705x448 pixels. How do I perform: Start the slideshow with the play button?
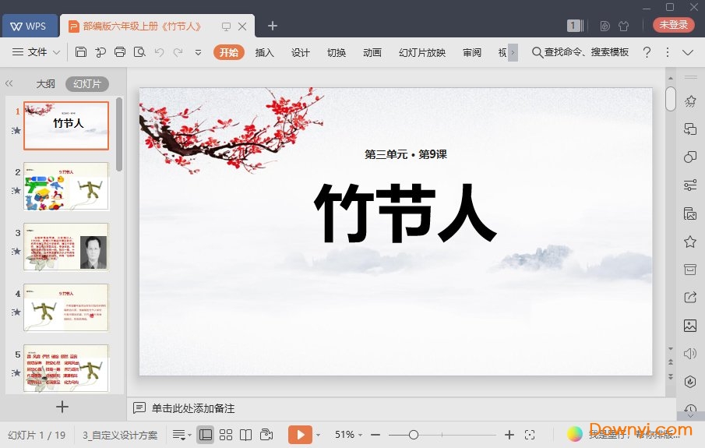point(301,435)
